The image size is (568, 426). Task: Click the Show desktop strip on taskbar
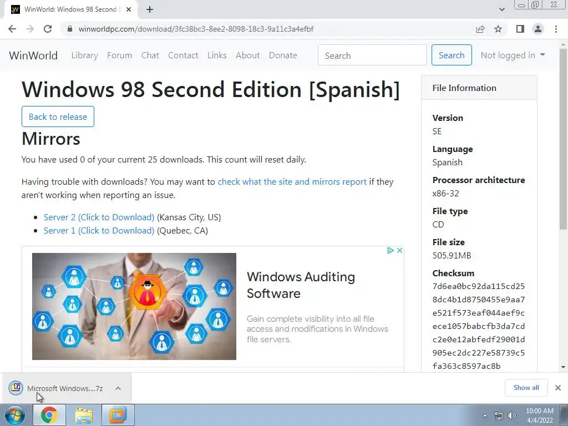(x=564, y=415)
